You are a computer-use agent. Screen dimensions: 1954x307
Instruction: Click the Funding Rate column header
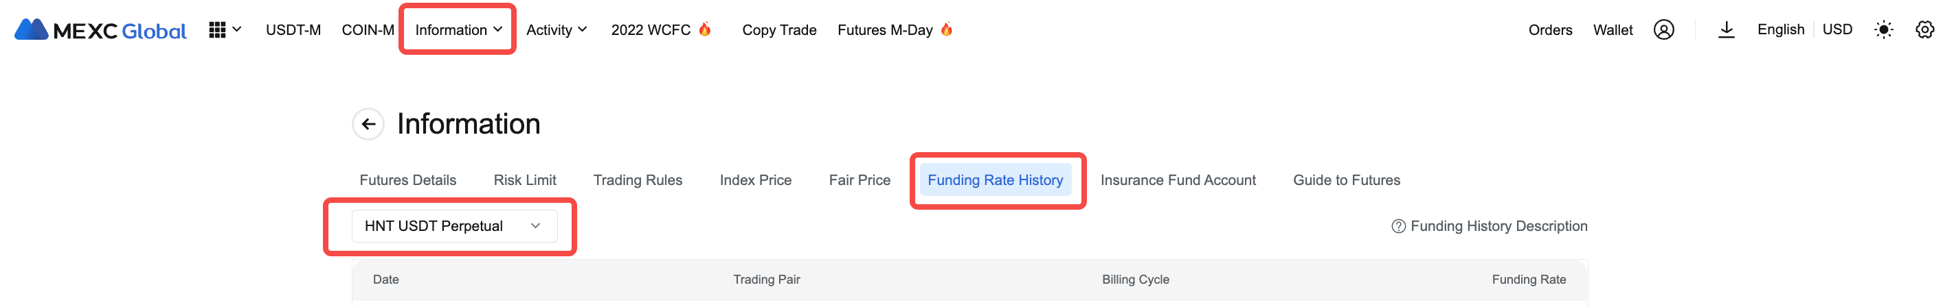[1529, 280]
